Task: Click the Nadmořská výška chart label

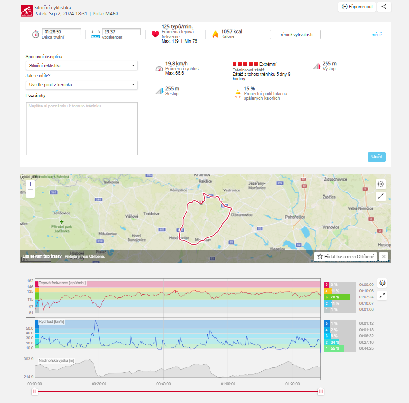Action: (x=57, y=360)
